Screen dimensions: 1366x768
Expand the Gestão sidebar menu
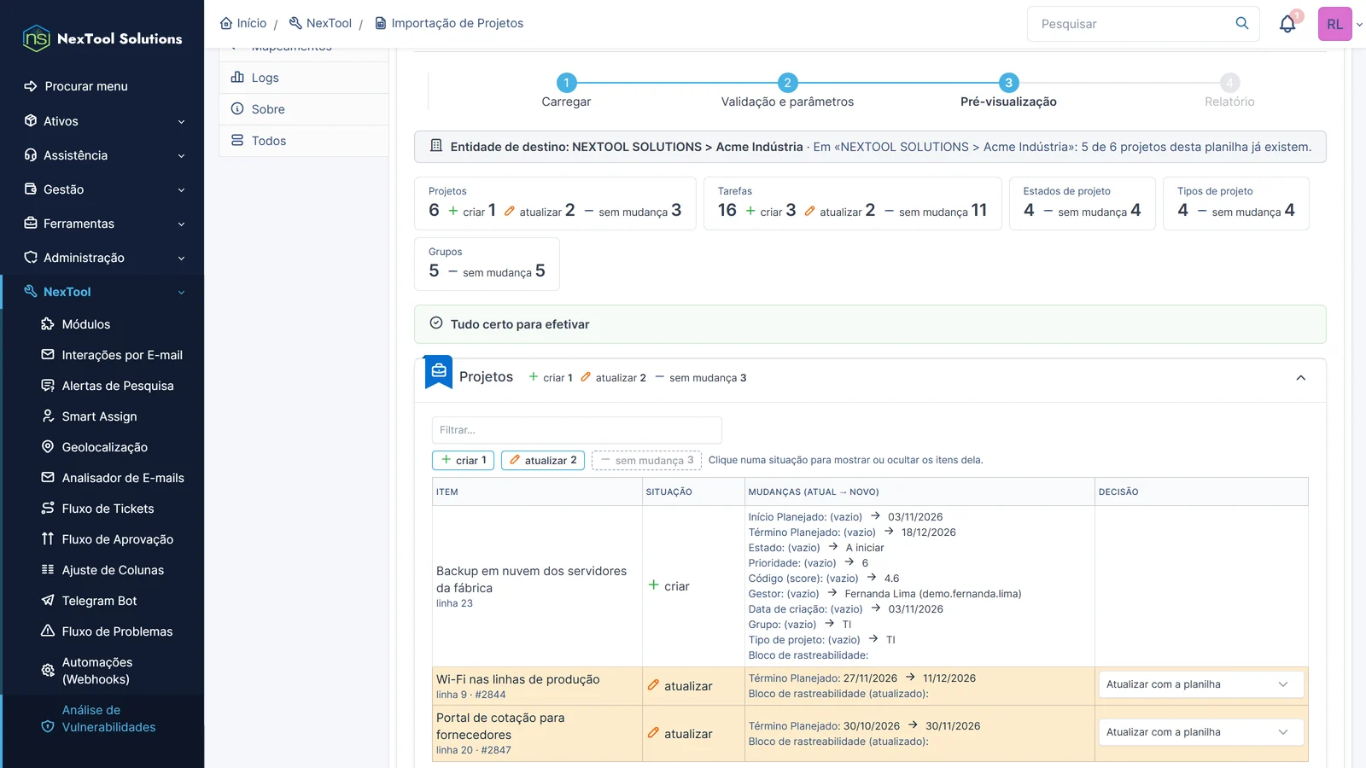pos(102,189)
